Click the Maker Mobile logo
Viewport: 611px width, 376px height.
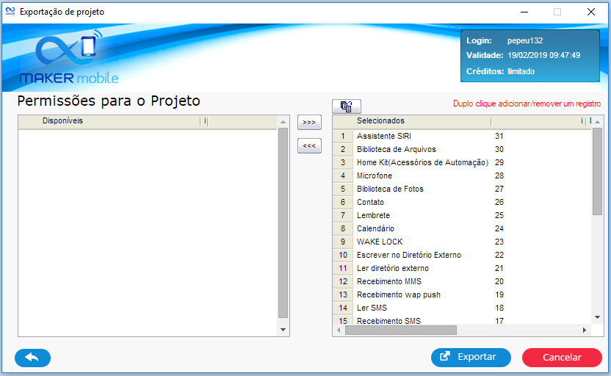(69, 57)
